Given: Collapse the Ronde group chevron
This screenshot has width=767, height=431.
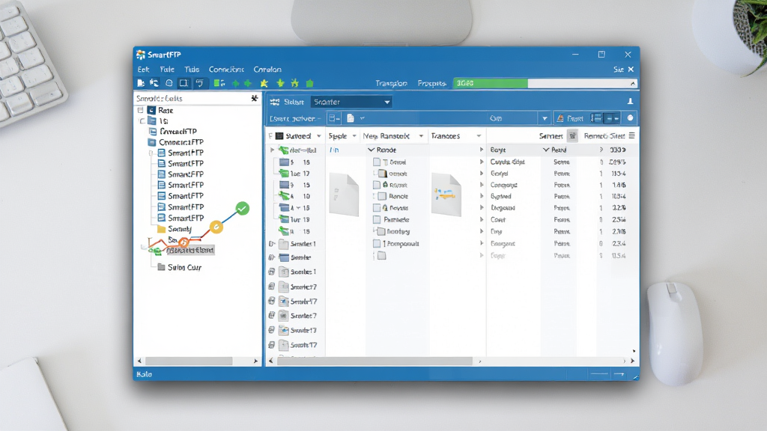Looking at the screenshot, I should [371, 150].
